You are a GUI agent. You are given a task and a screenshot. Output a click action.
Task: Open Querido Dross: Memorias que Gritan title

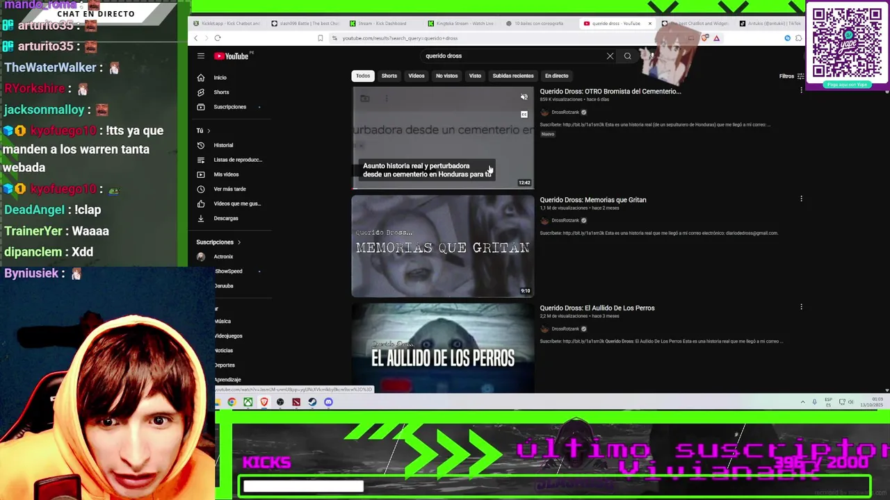point(593,199)
